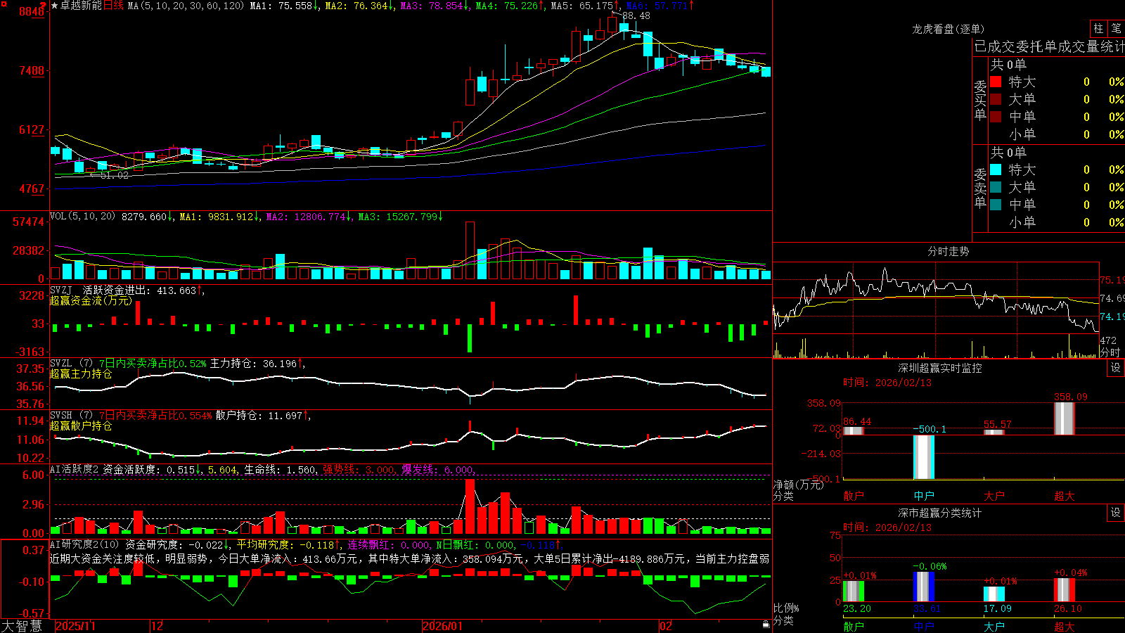Image resolution: width=1125 pixels, height=633 pixels.
Task: Click the 日线 period label
Action: 113,6
